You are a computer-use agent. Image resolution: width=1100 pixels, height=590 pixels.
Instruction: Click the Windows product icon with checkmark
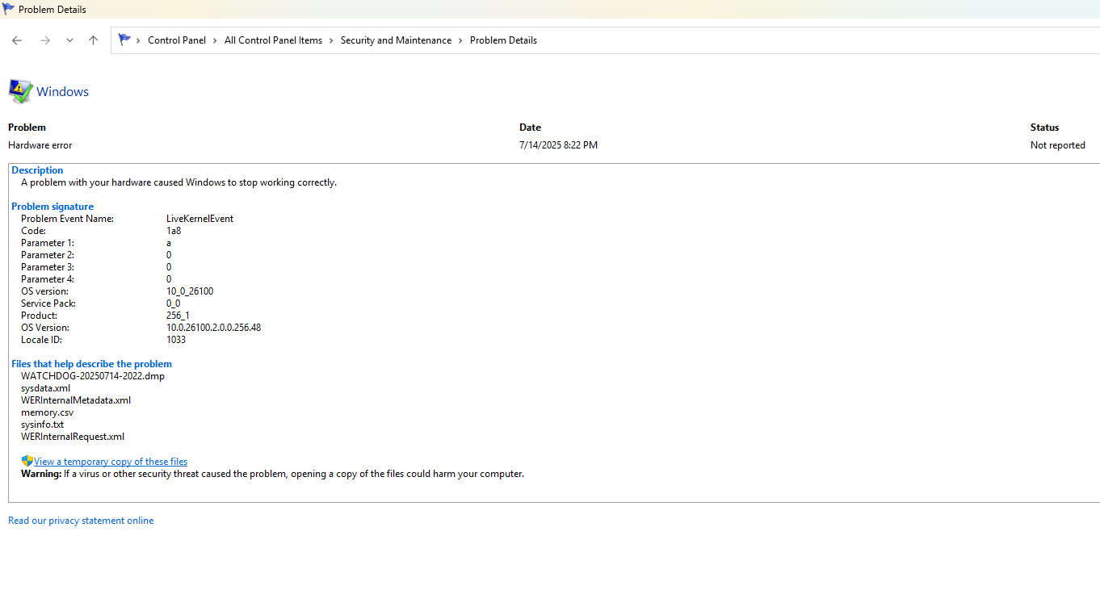pyautogui.click(x=20, y=91)
